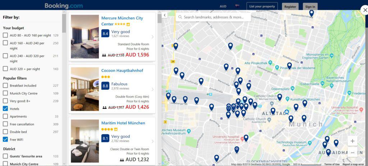Check Munich City Centre under Popular filters
This screenshot has width=368, height=166.
coord(5,93)
